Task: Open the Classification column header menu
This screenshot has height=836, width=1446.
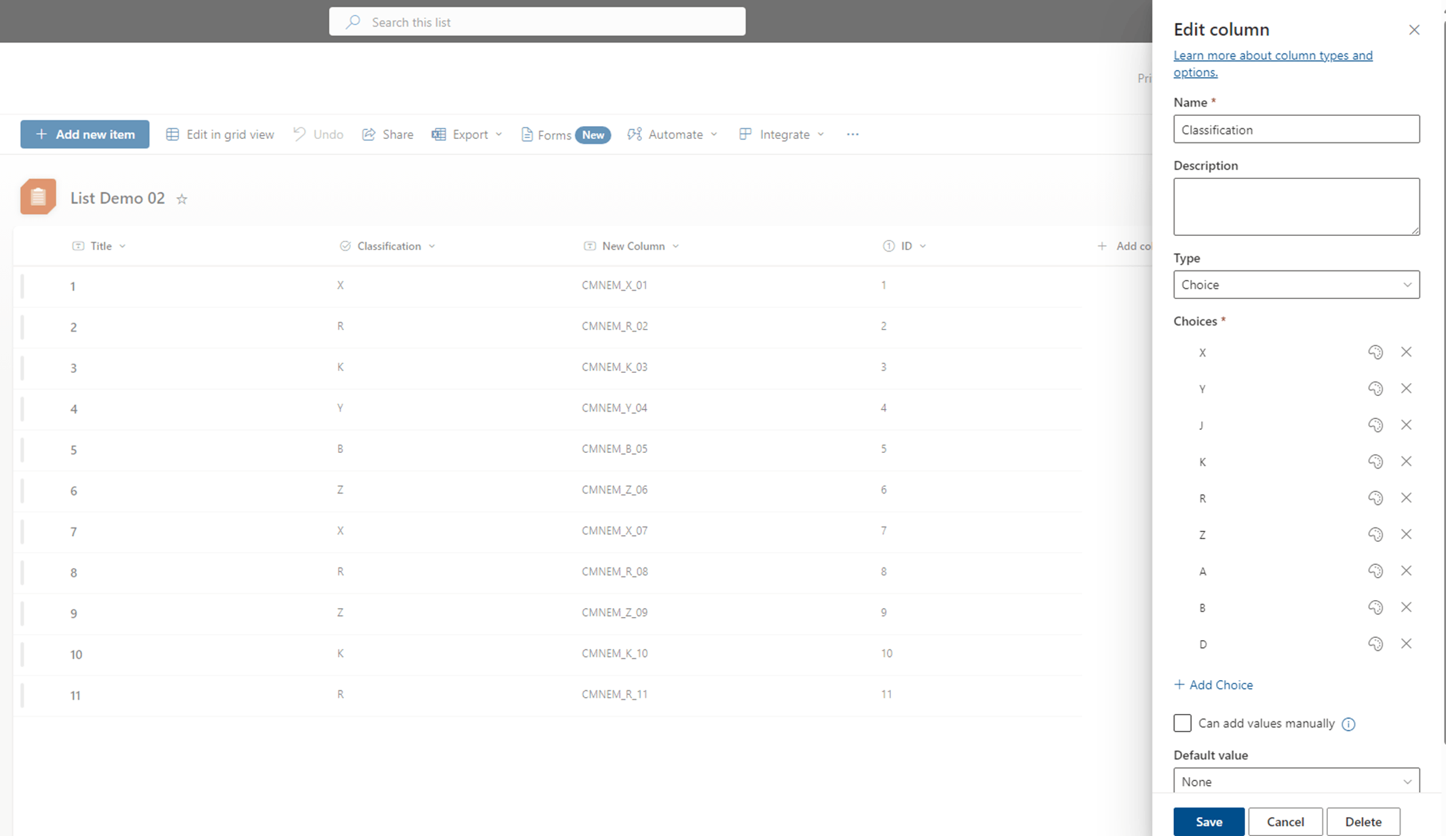Action: coord(387,246)
